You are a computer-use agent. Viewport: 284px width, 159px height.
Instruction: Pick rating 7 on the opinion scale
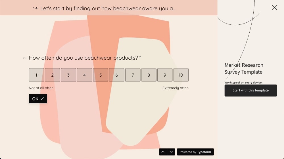click(133, 75)
